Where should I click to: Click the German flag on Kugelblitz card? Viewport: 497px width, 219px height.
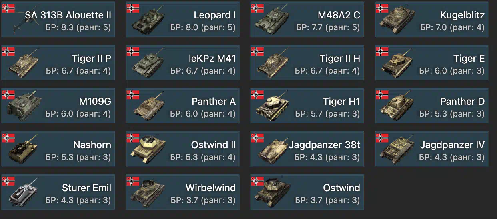click(x=382, y=8)
